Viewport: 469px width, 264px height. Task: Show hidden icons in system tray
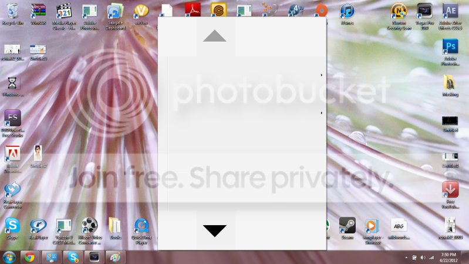coord(406,258)
